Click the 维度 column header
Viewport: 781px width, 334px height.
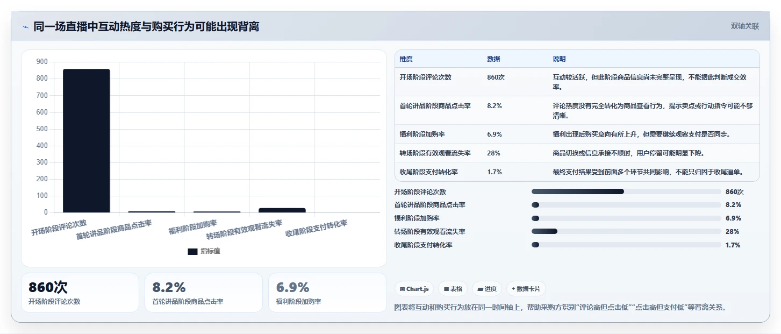pos(406,59)
